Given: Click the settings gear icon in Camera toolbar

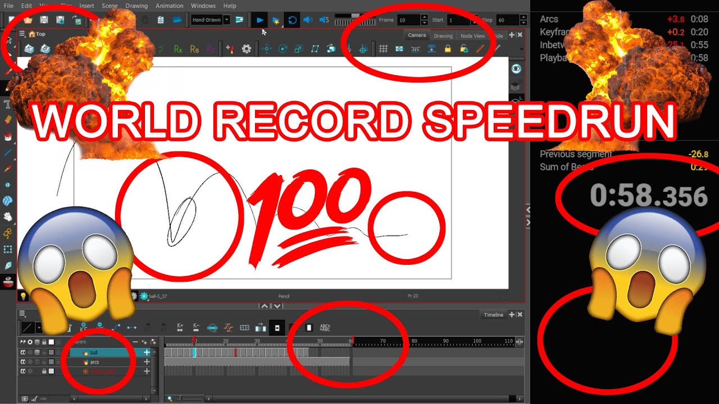Looking at the screenshot, I should [246, 49].
